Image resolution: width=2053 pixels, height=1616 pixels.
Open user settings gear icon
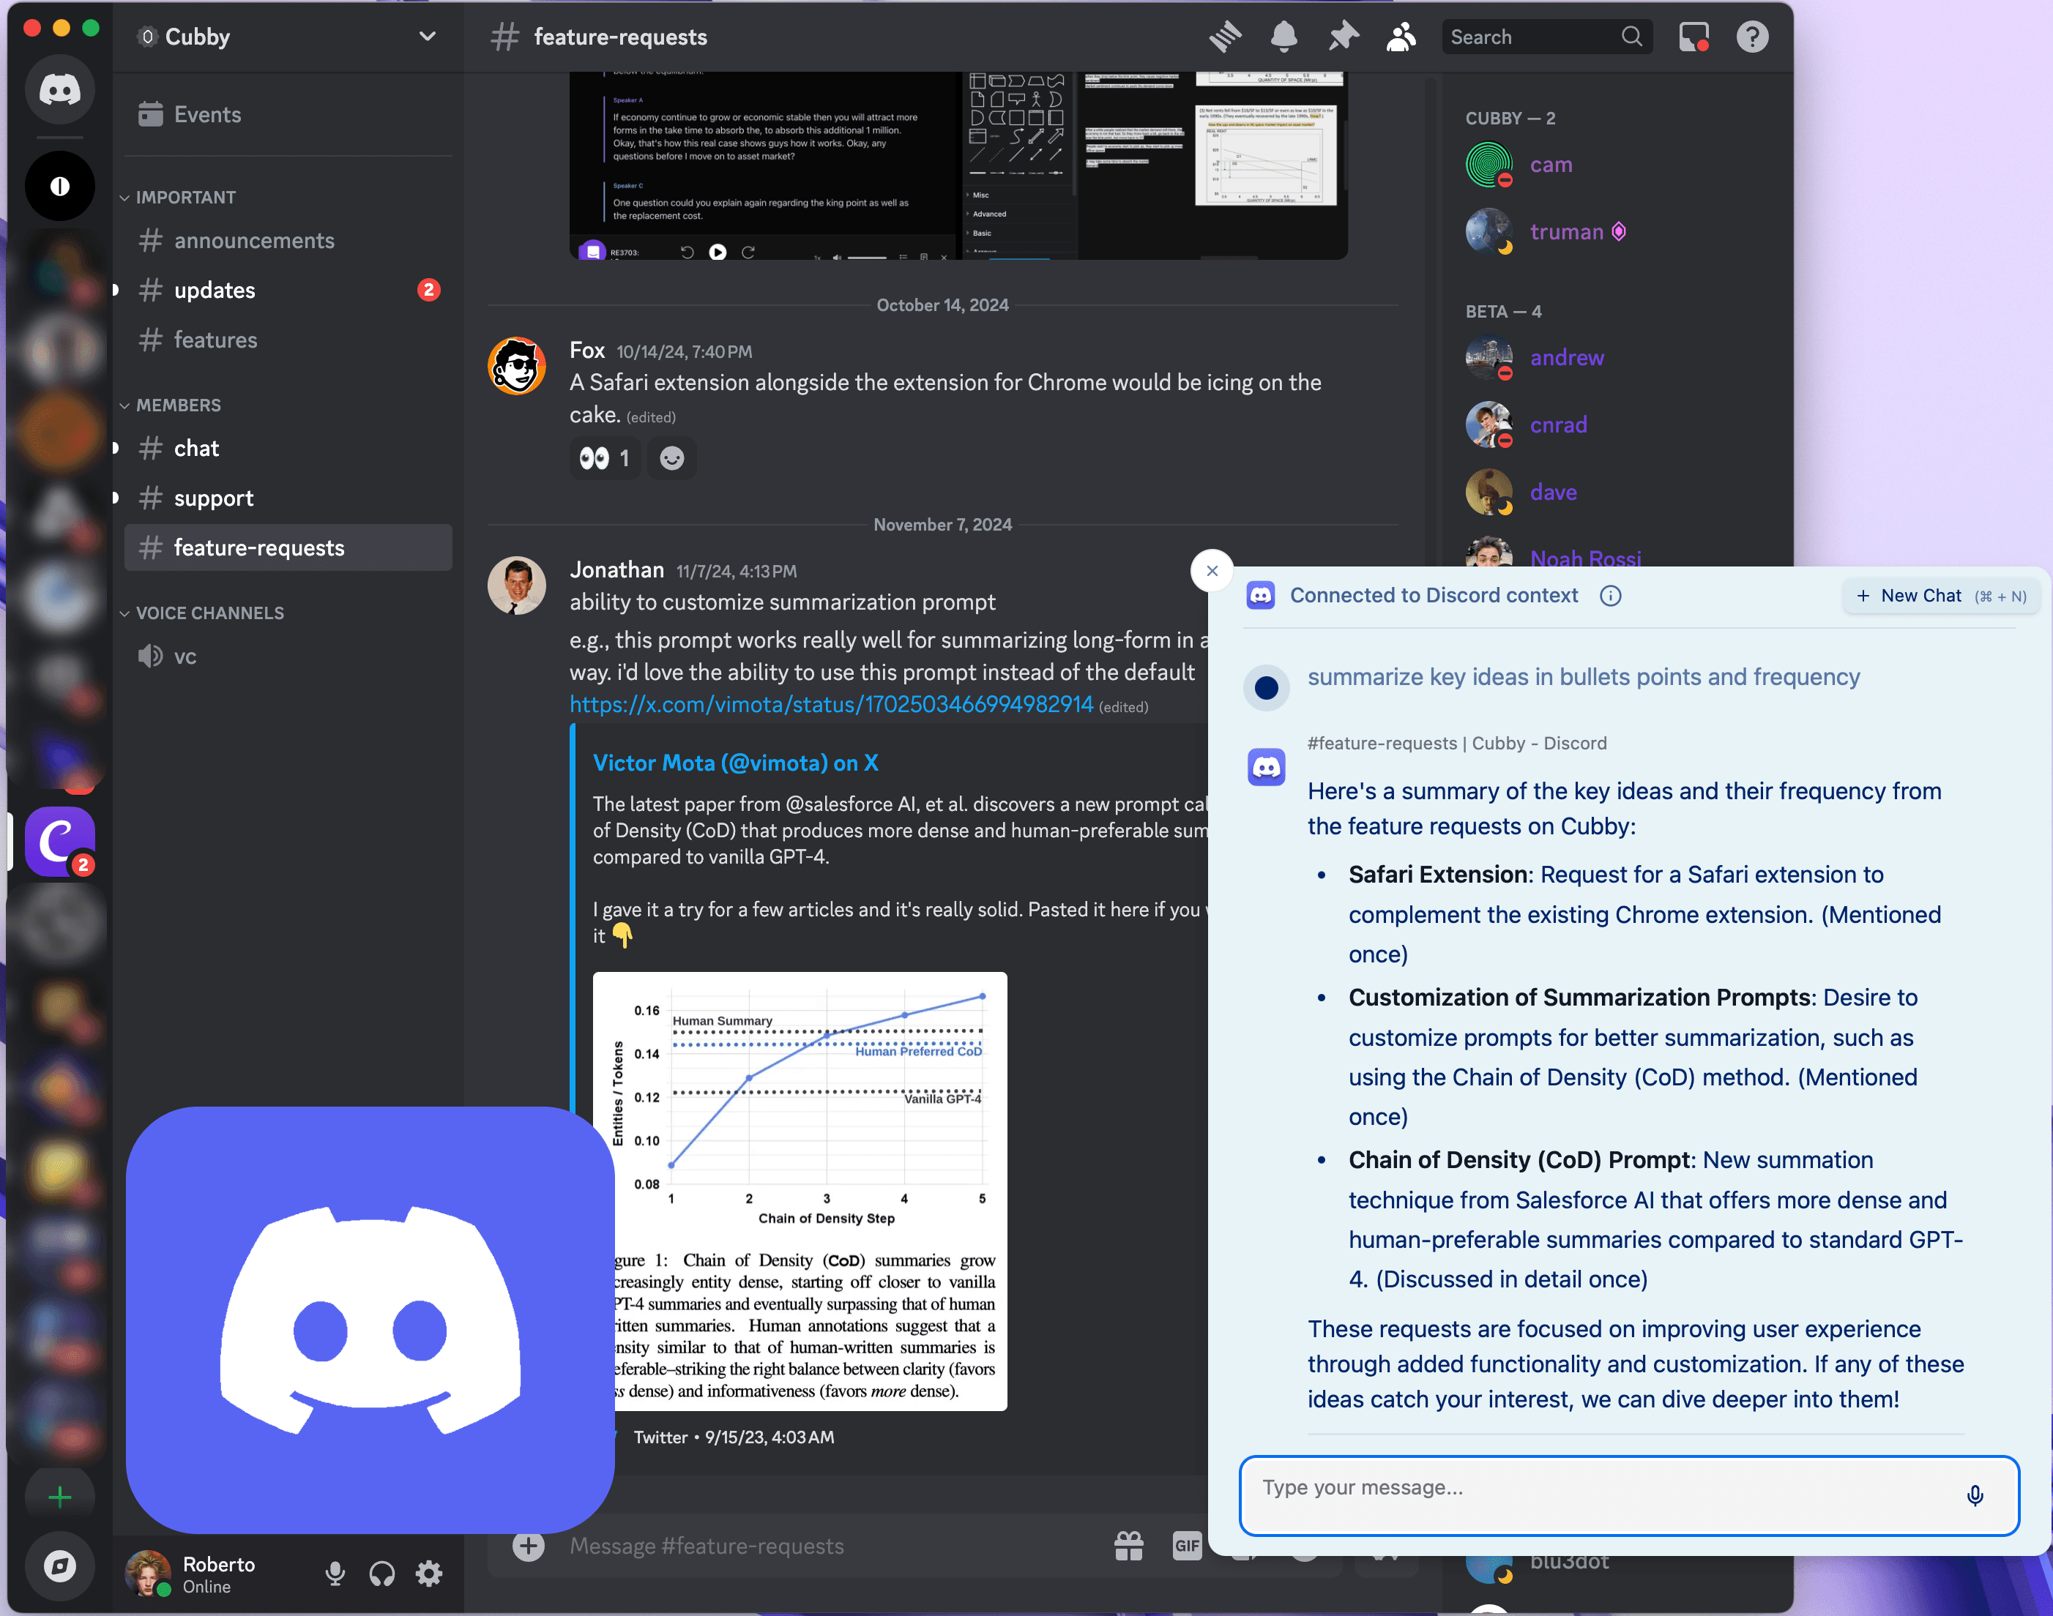coord(430,1574)
